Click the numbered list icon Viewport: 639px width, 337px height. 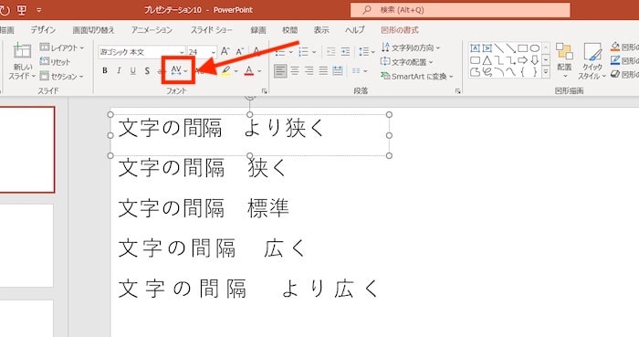(x=304, y=52)
